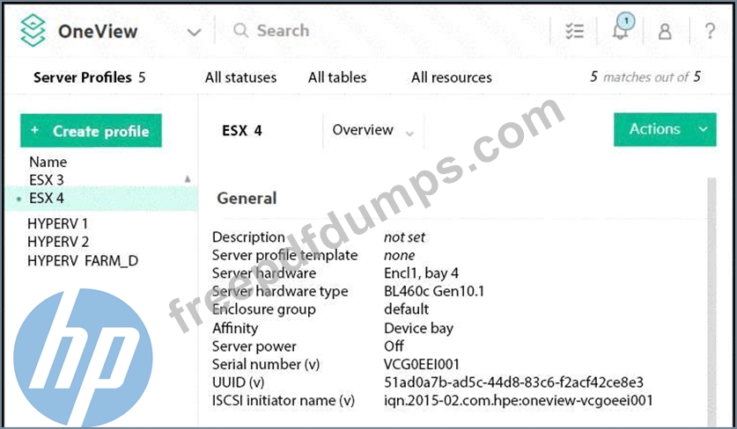Select the HYPERV 2 profile
The image size is (737, 429).
[58, 242]
